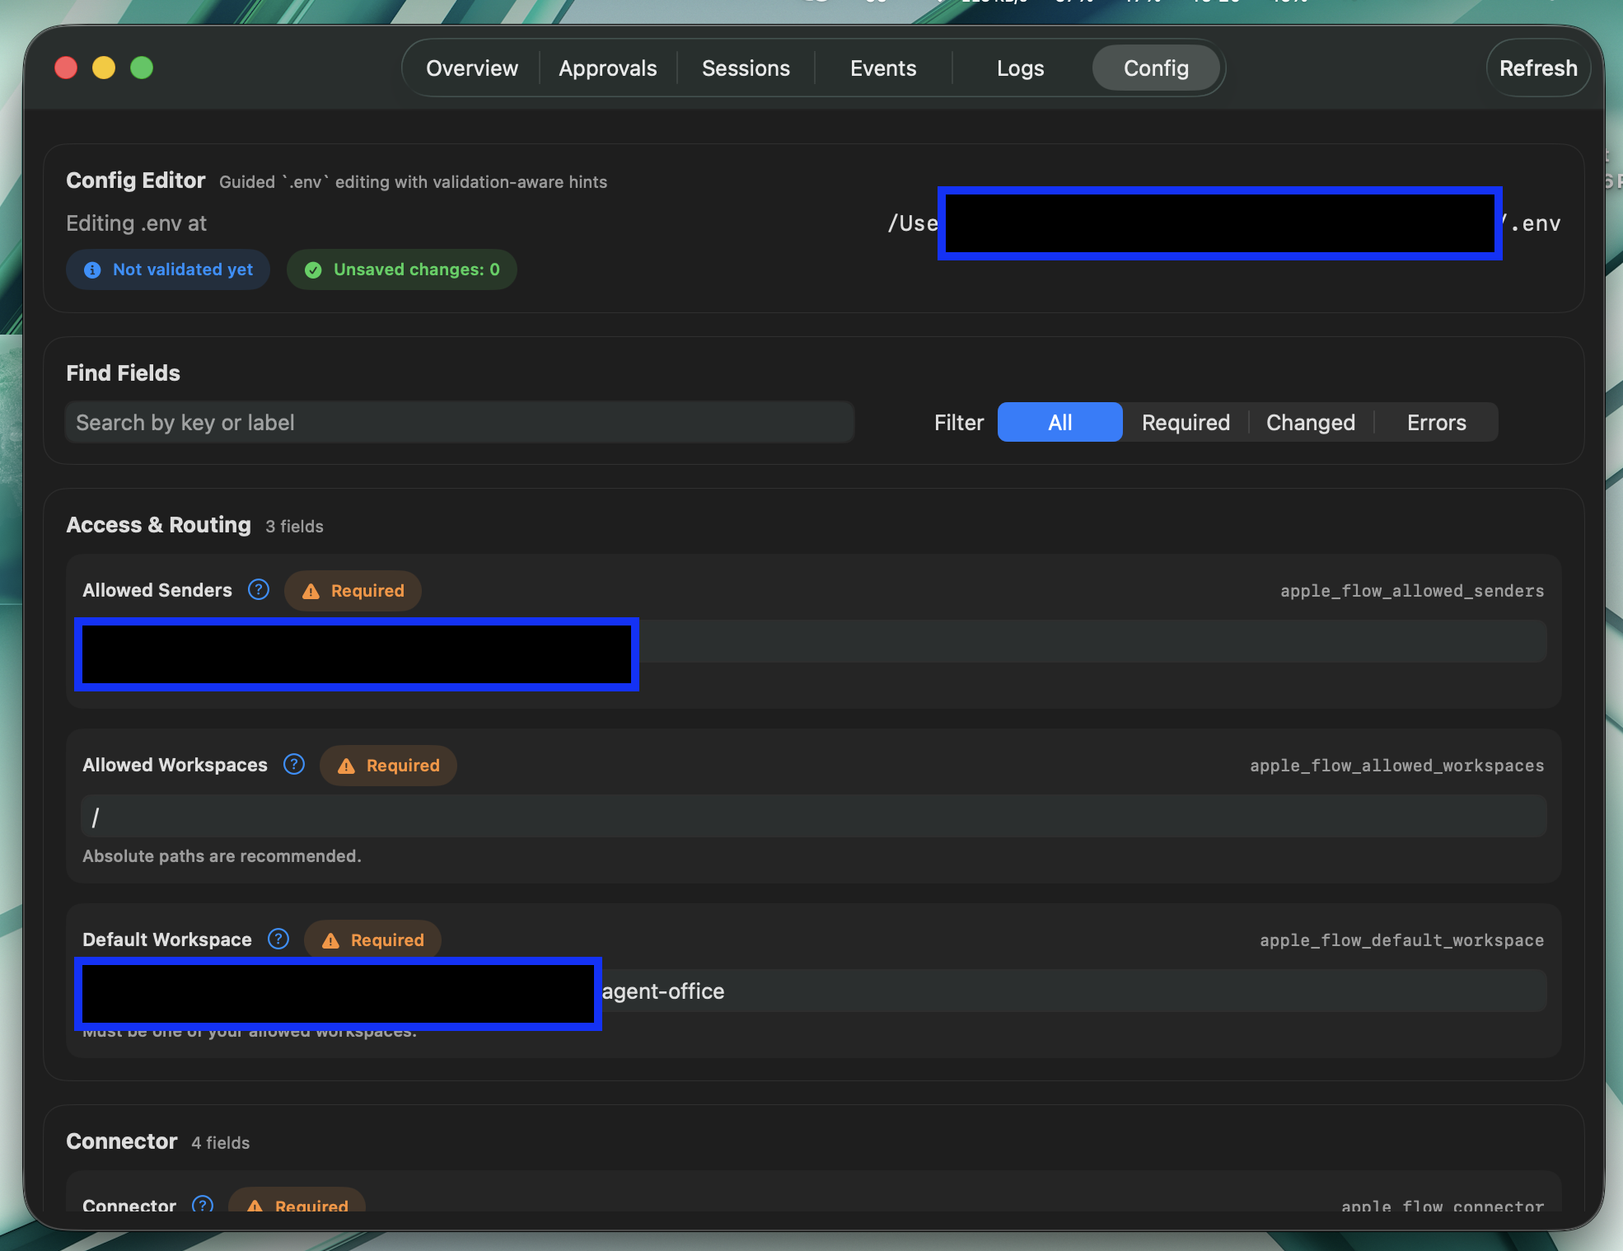Enable the Changed fields filter
Viewport: 1623px width, 1251px height.
click(1311, 422)
